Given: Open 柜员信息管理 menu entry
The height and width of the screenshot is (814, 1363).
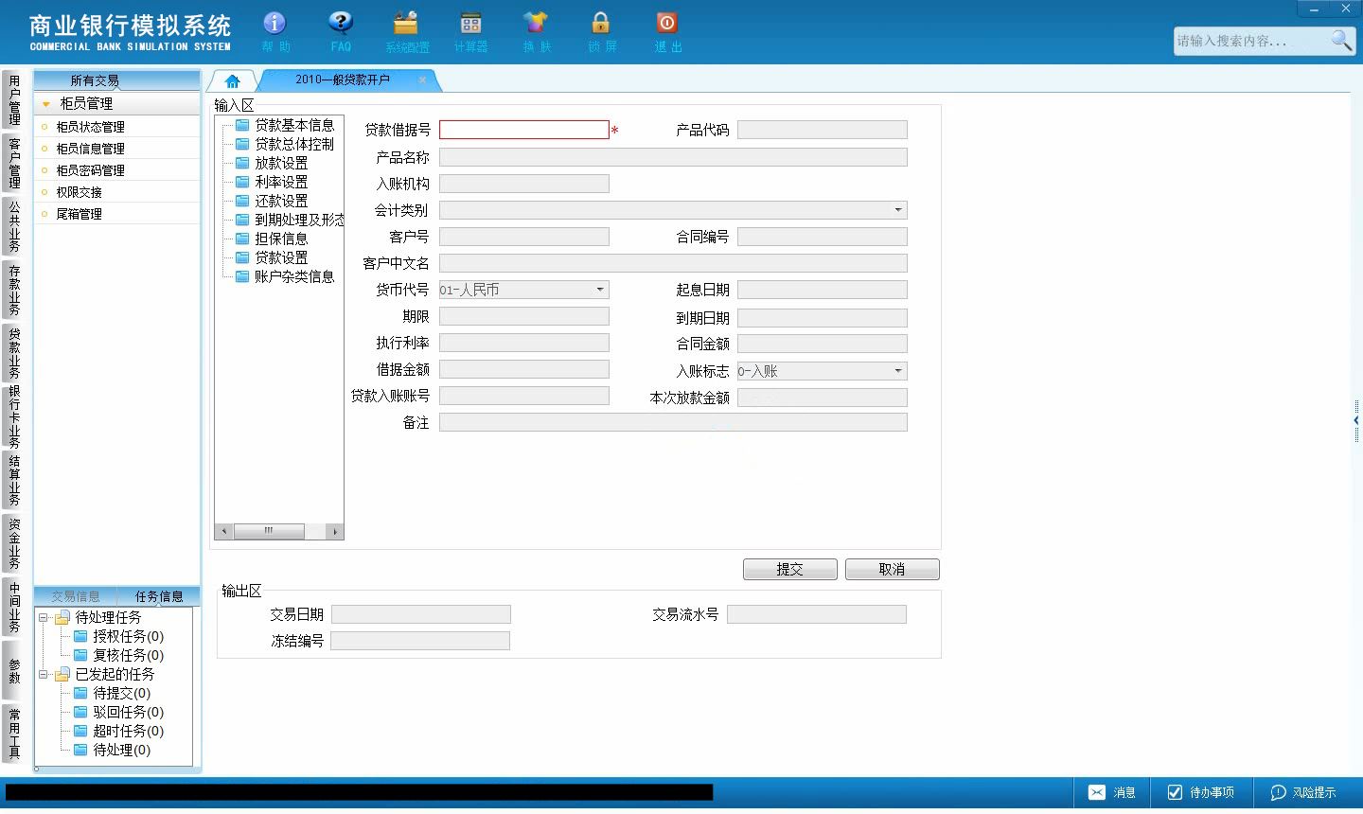Looking at the screenshot, I should [x=117, y=149].
